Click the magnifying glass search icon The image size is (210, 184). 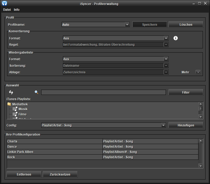coord(36,92)
